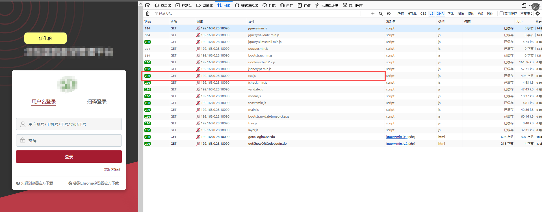The width and height of the screenshot is (542, 212).
Task: Open request blocking icon
Action: point(389,14)
